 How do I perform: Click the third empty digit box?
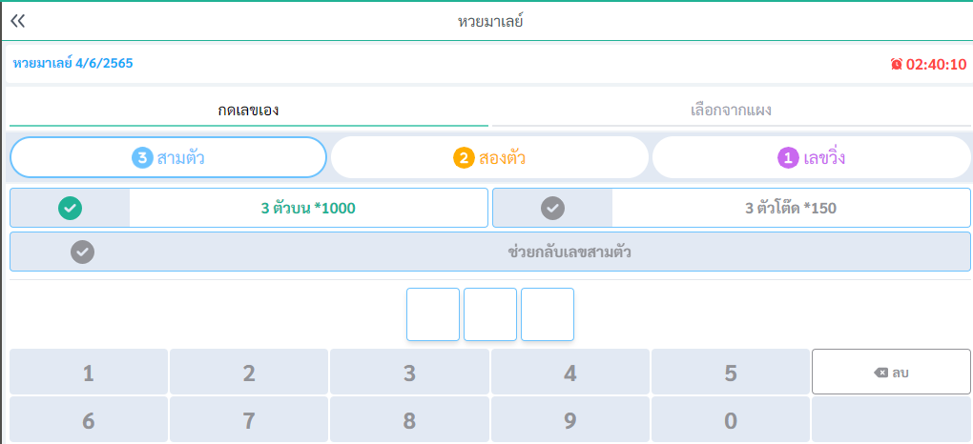(548, 314)
